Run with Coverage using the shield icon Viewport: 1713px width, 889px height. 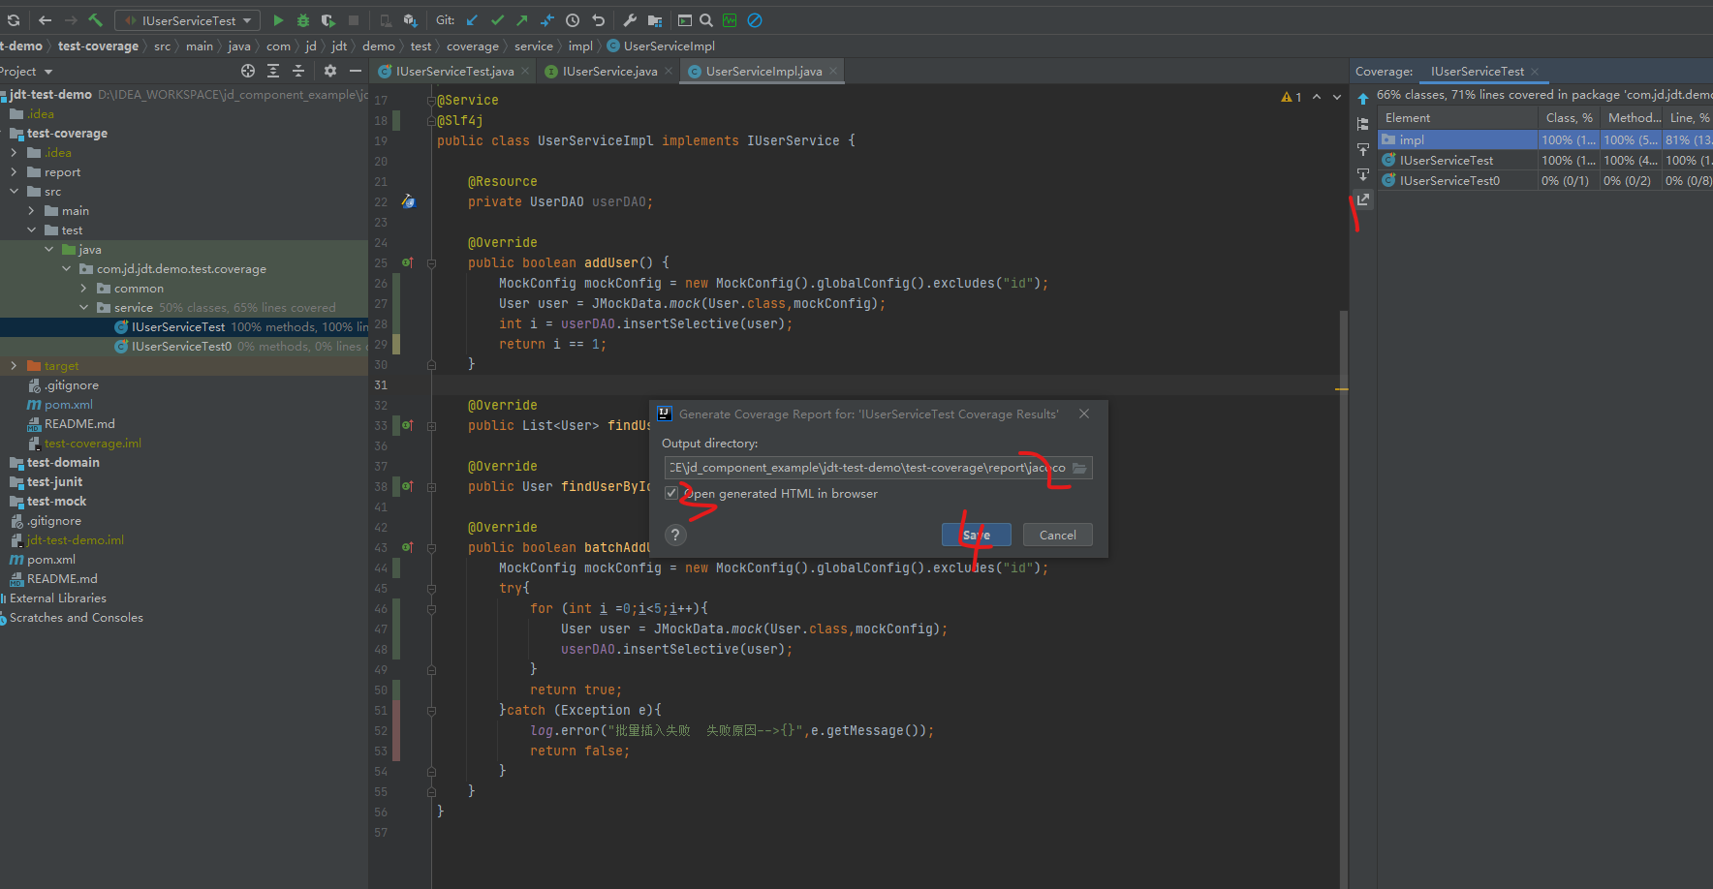(x=328, y=19)
